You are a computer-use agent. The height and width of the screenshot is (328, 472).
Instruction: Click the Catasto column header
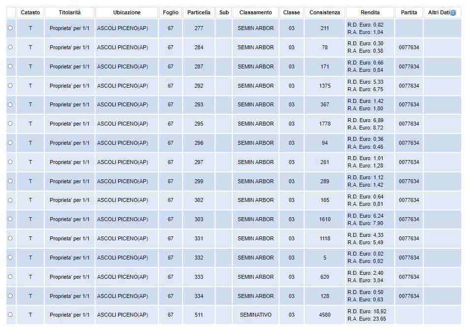click(30, 13)
